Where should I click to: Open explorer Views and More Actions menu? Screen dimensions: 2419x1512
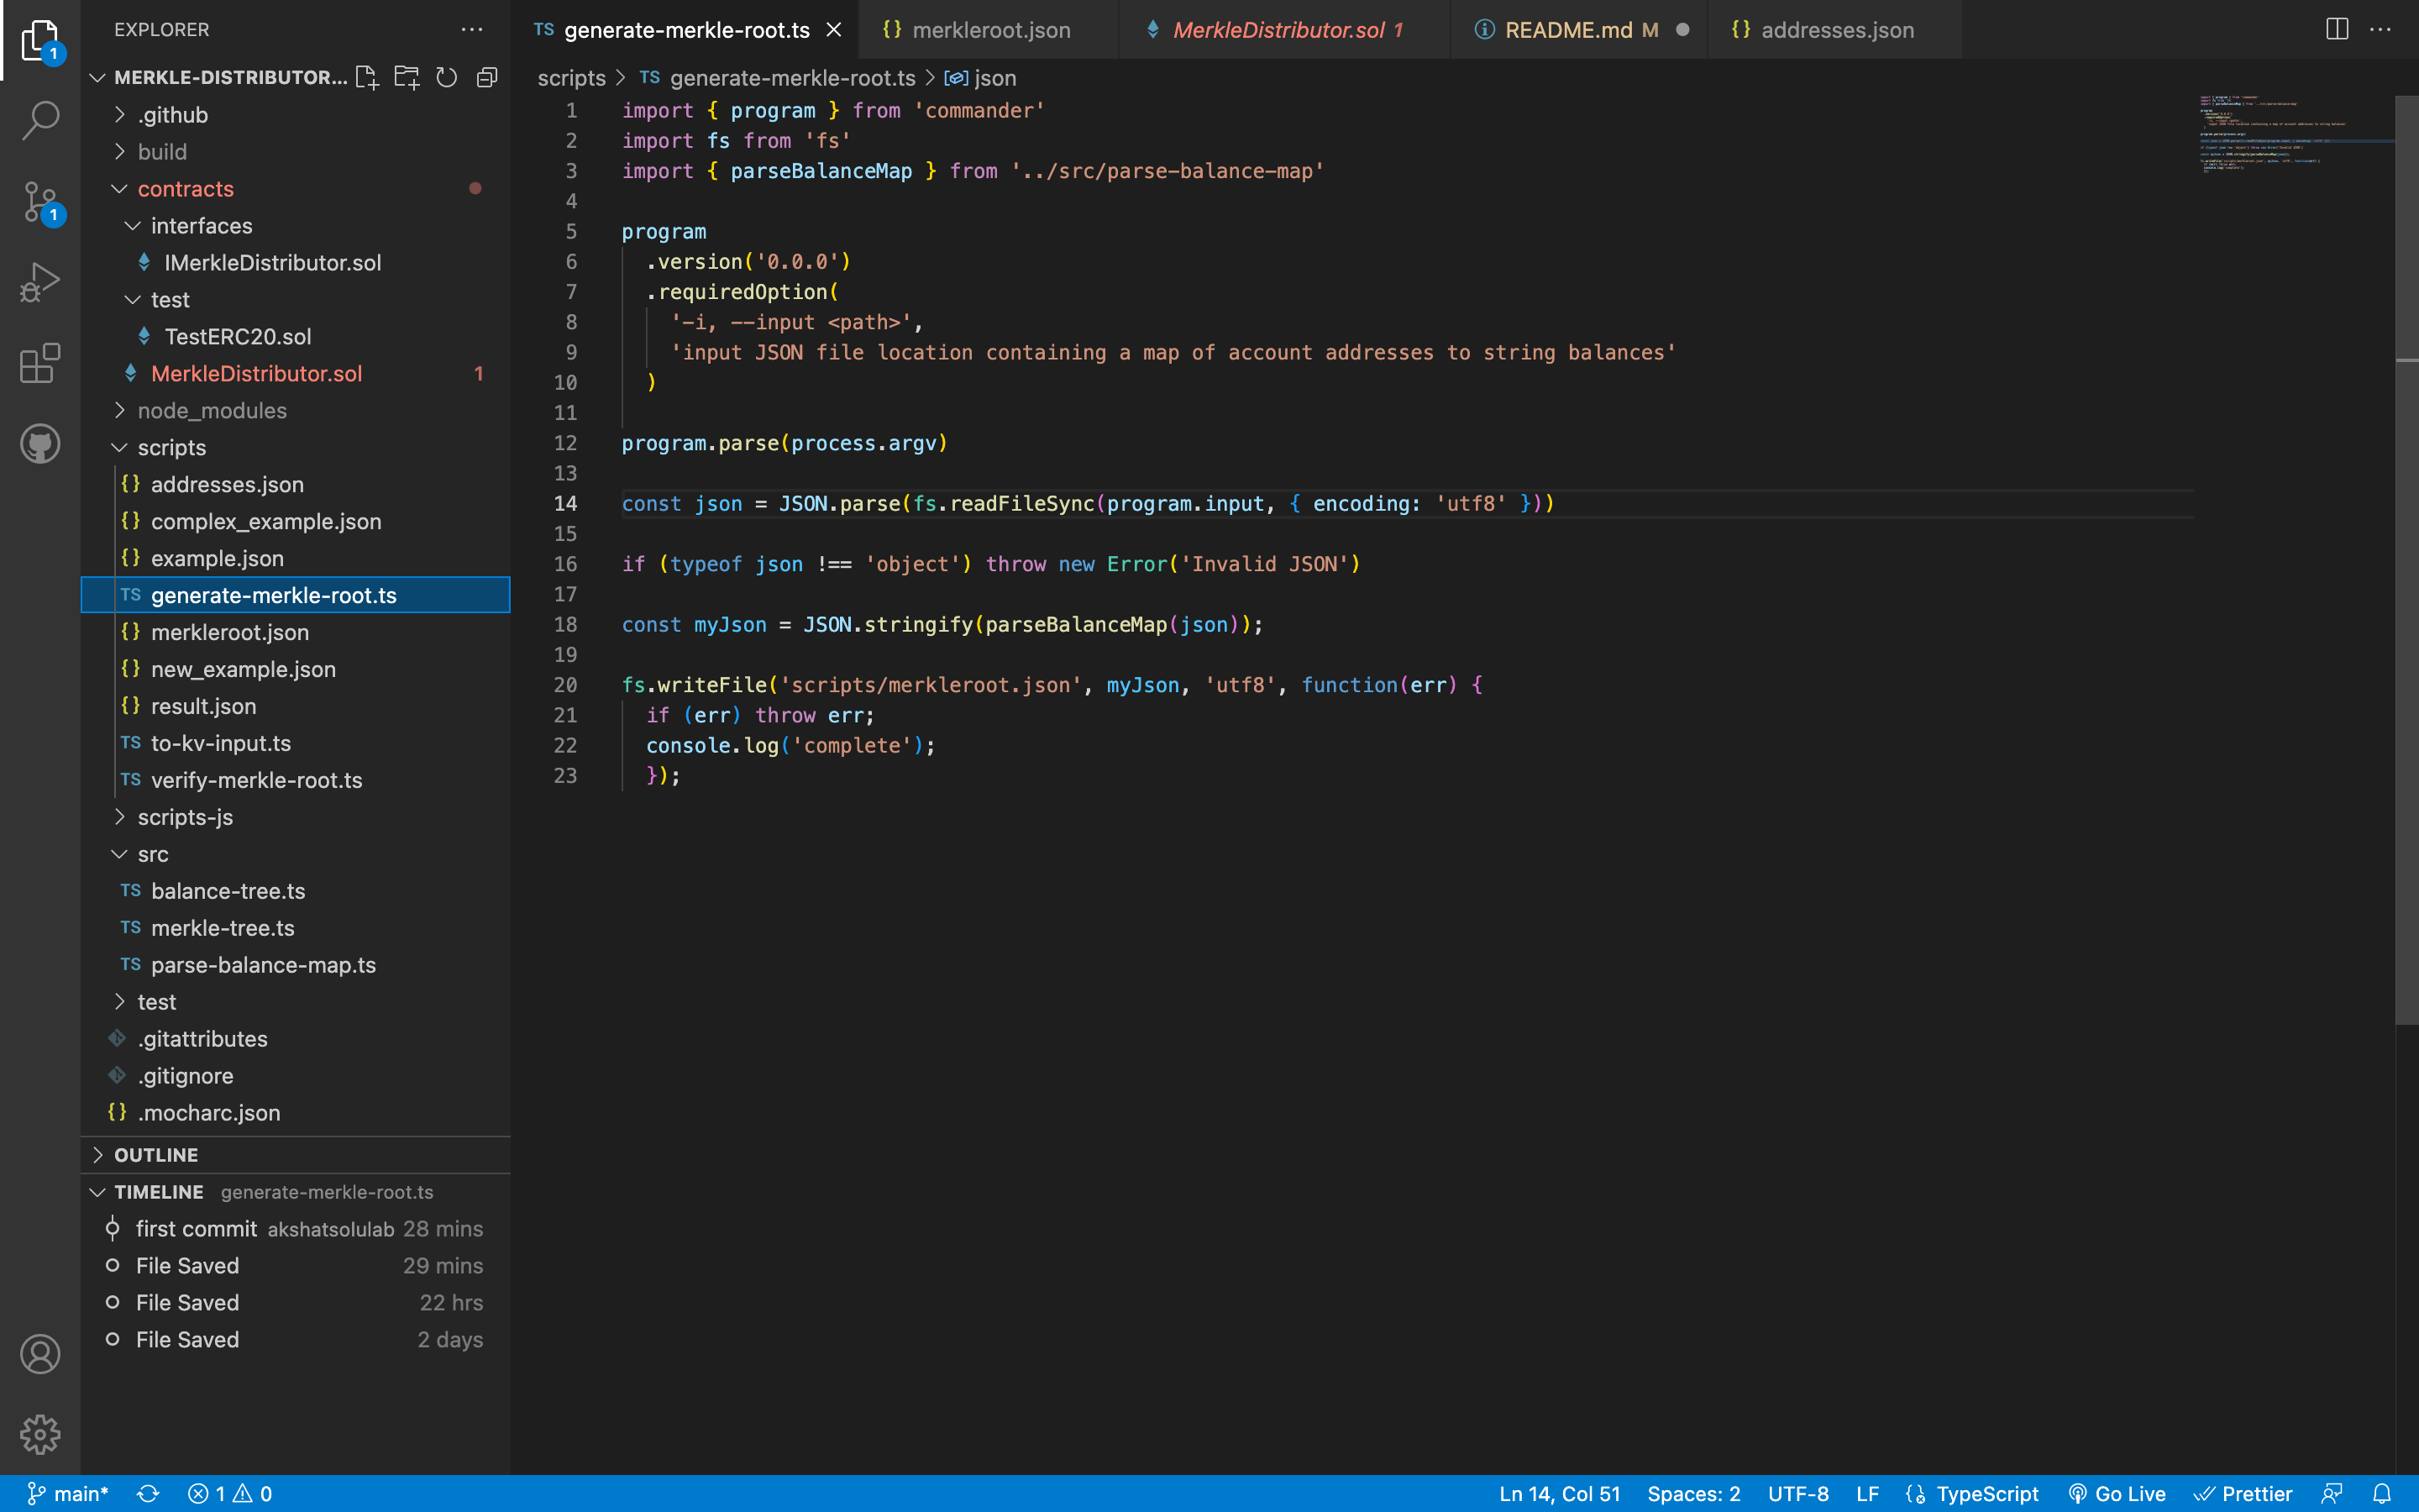(x=472, y=29)
